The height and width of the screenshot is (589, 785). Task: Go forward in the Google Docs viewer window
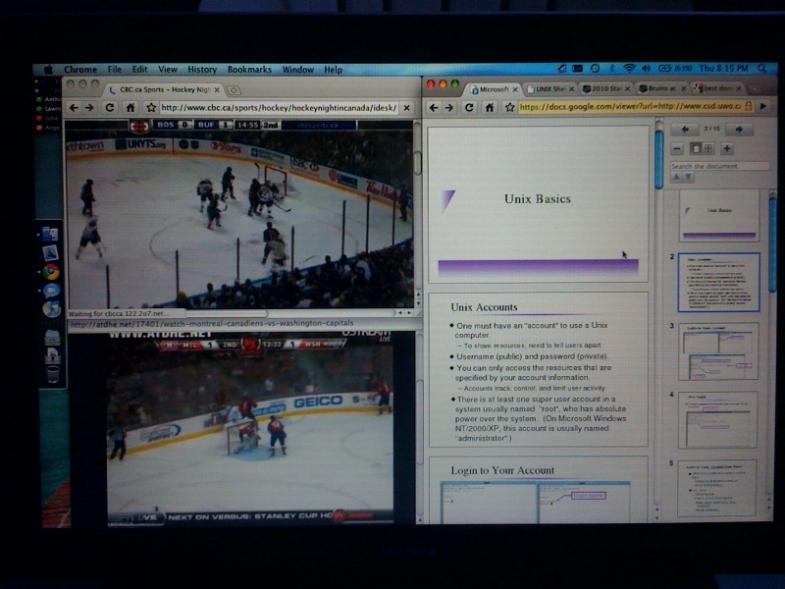[449, 107]
